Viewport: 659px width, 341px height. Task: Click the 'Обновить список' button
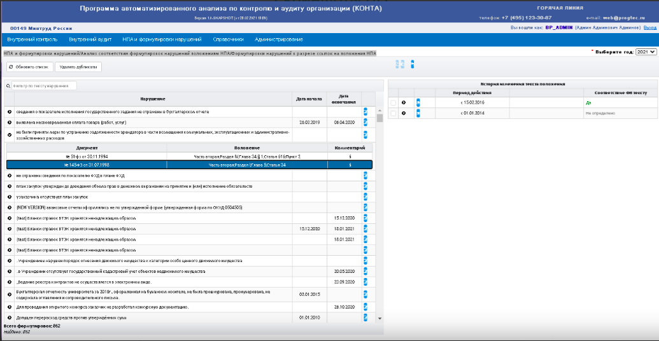(x=30, y=67)
